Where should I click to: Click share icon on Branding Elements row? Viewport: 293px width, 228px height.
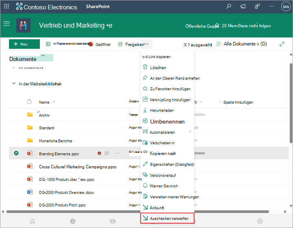click(x=107, y=153)
